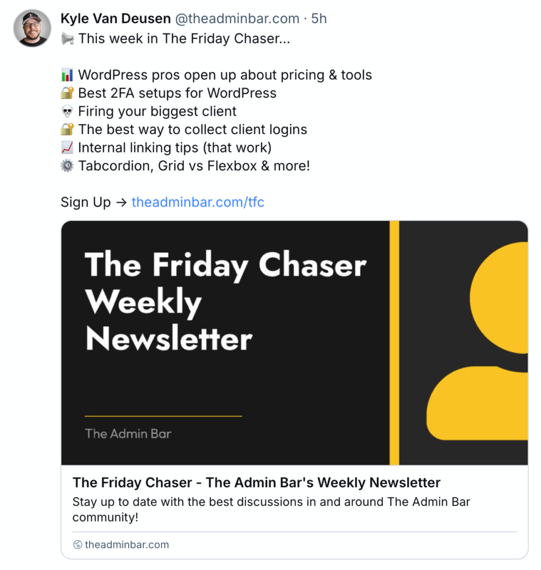
Task: Click the globe icon in the card footer
Action: click(x=77, y=544)
